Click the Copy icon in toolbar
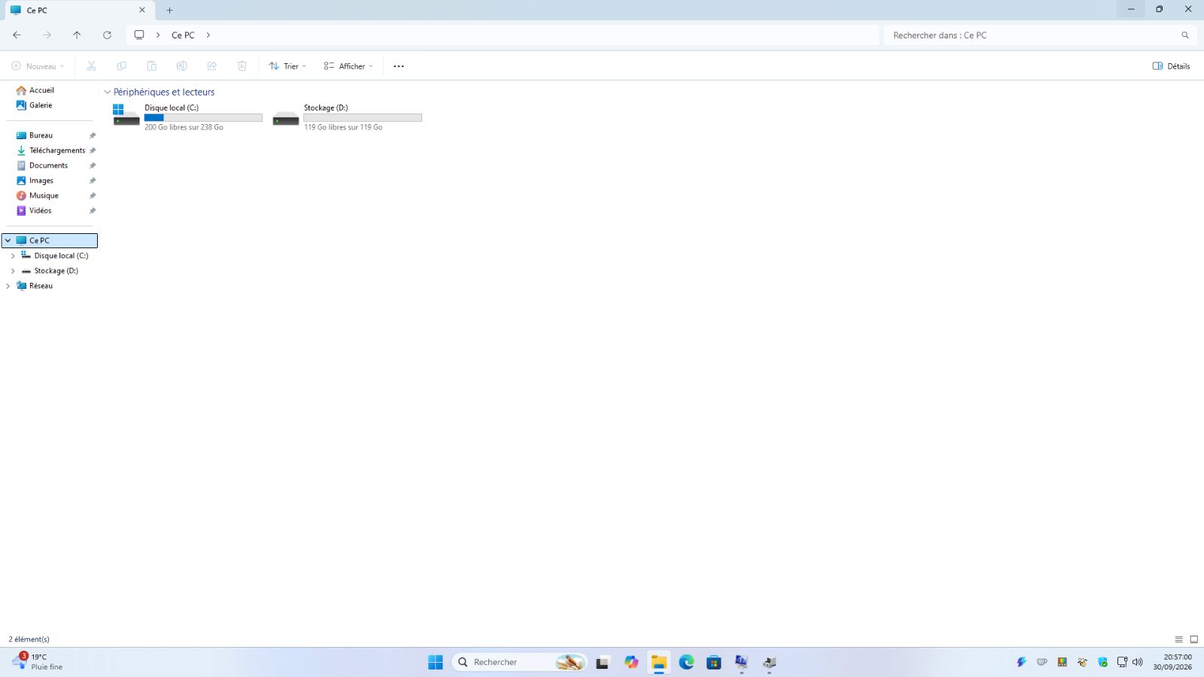1204x677 pixels. 122,66
